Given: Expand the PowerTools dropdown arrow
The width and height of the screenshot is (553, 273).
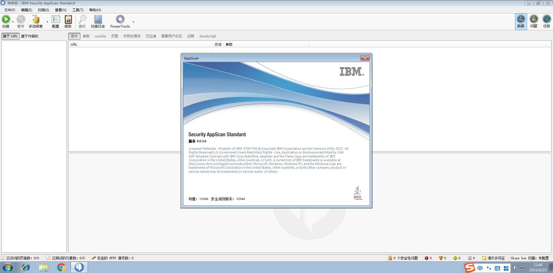Looking at the screenshot, I should 133,22.
